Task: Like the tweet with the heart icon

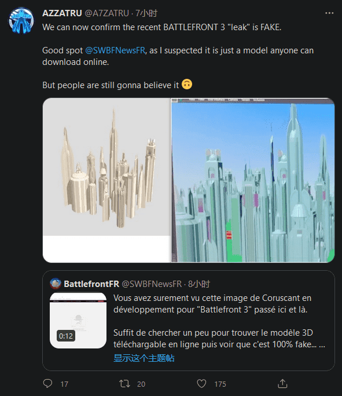Action: [x=201, y=384]
